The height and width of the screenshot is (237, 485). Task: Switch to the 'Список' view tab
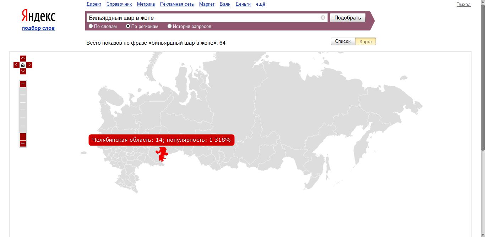click(x=343, y=41)
